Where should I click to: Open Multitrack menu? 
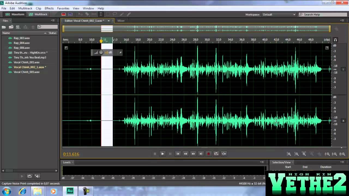(25, 8)
